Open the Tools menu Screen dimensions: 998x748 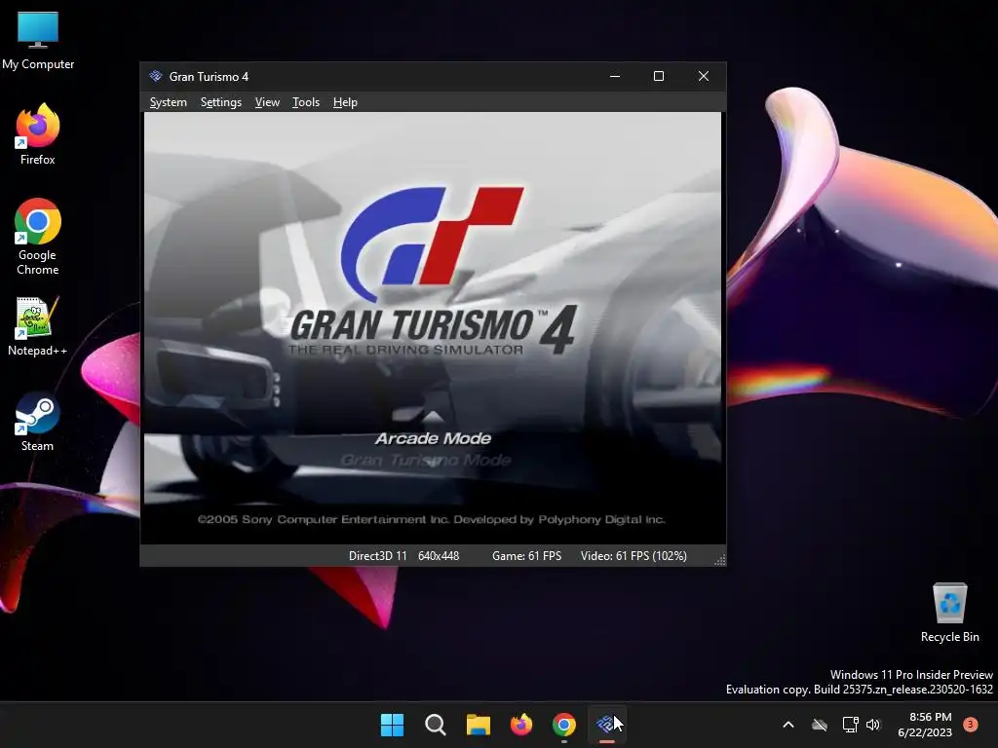(305, 102)
